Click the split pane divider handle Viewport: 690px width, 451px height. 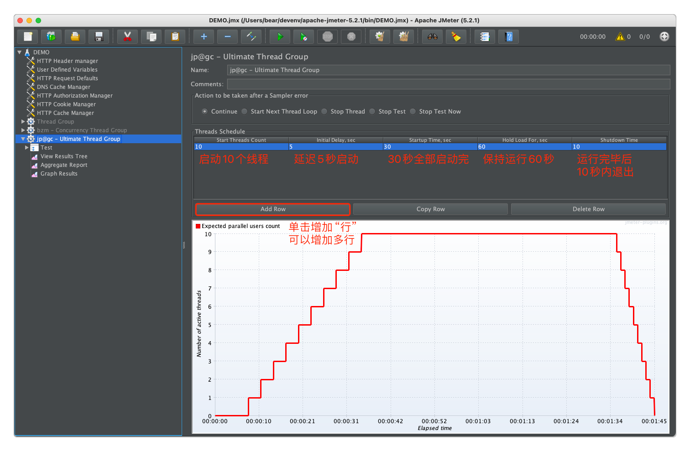(x=184, y=245)
